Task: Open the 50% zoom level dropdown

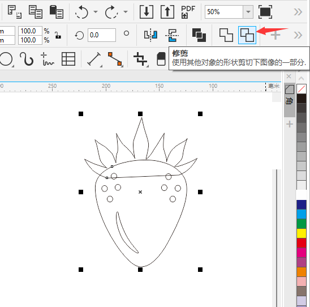Action: point(248,12)
